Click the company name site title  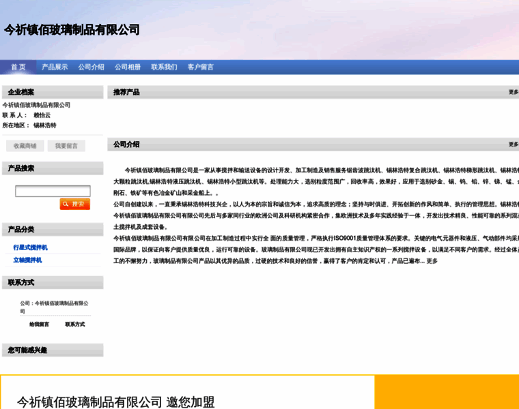[72, 30]
